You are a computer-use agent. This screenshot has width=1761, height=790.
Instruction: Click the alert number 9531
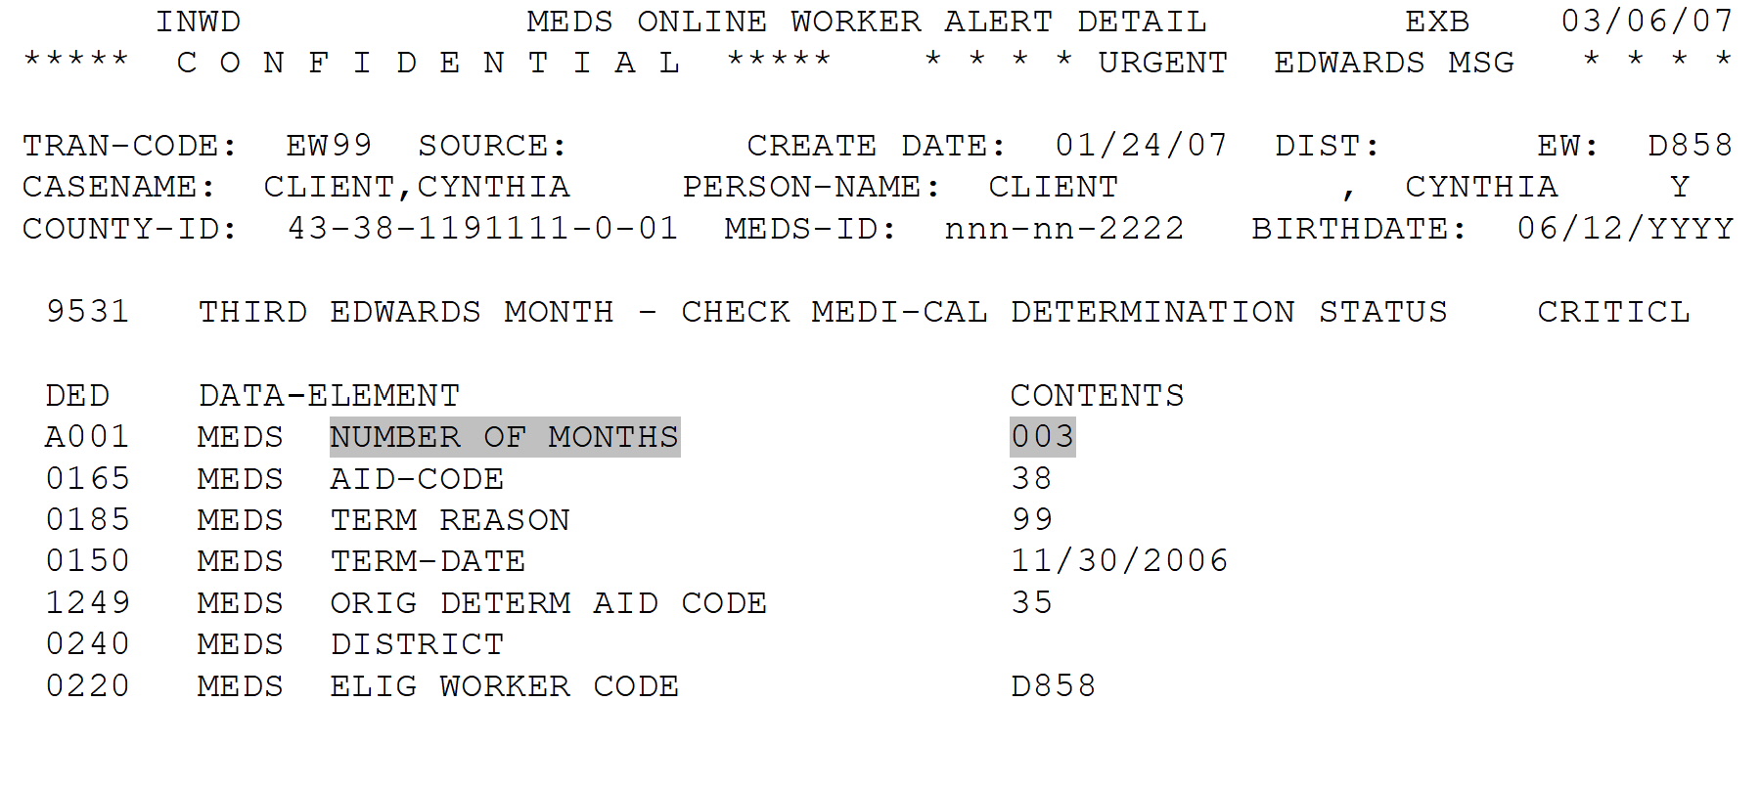coord(88,312)
